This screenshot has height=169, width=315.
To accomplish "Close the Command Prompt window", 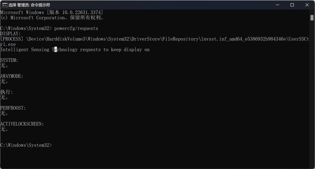I will pos(307,5).
